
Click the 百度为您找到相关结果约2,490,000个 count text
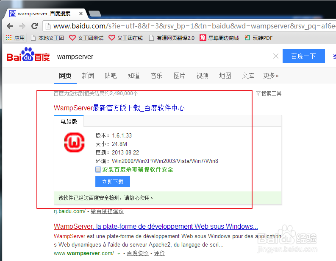click(x=96, y=93)
